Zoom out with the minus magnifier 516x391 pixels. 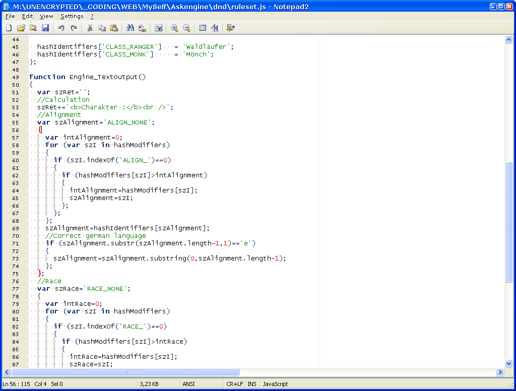186,28
